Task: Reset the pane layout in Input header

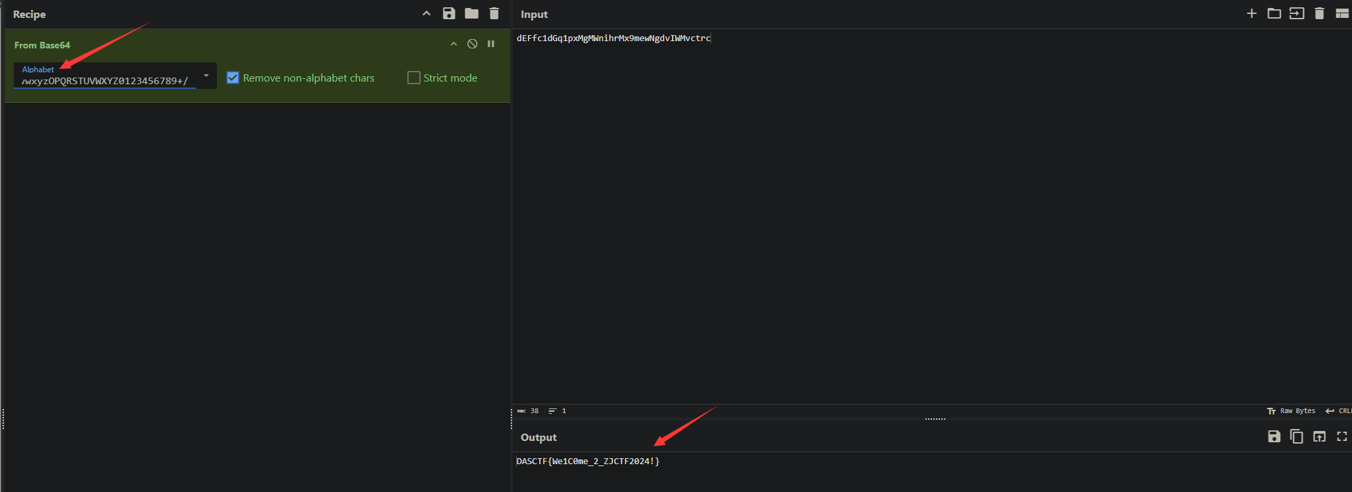Action: (1342, 13)
